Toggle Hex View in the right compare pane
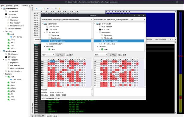 113,55
